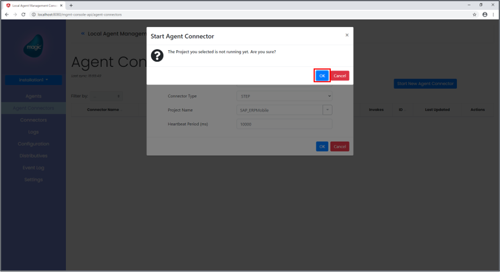Open the Installation1 dropdown in sidebar

(33, 80)
